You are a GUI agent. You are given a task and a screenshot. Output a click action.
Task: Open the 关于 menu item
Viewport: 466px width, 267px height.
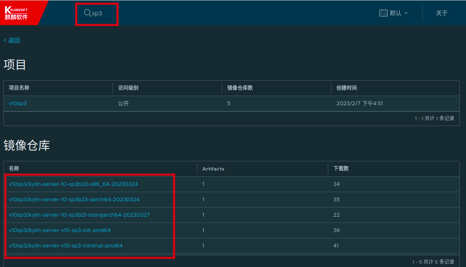tap(441, 13)
